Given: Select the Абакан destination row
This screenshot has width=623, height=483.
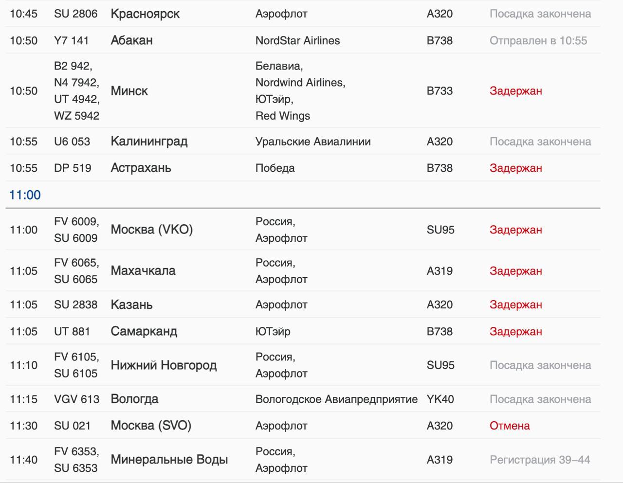Looking at the screenshot, I should click(x=303, y=40).
